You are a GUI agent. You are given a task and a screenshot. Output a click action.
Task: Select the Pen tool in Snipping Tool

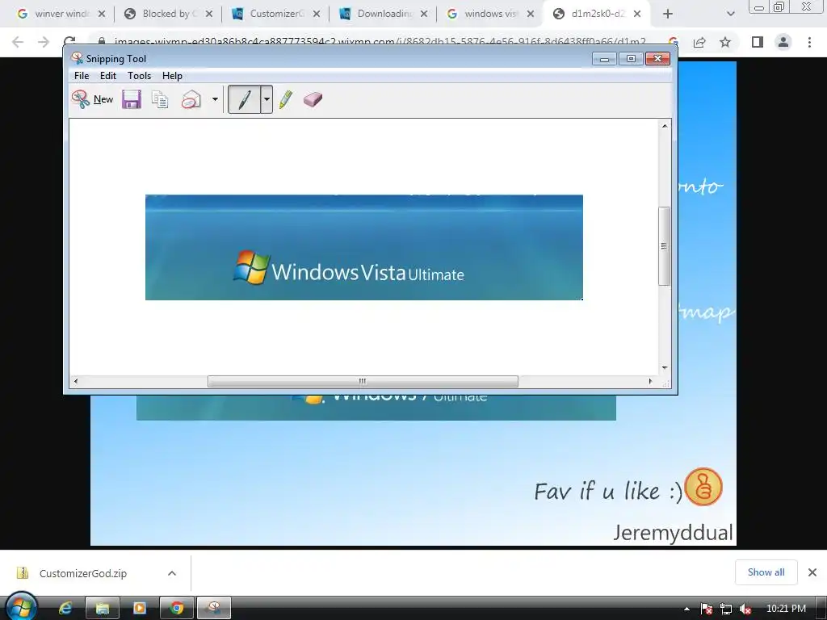244,99
